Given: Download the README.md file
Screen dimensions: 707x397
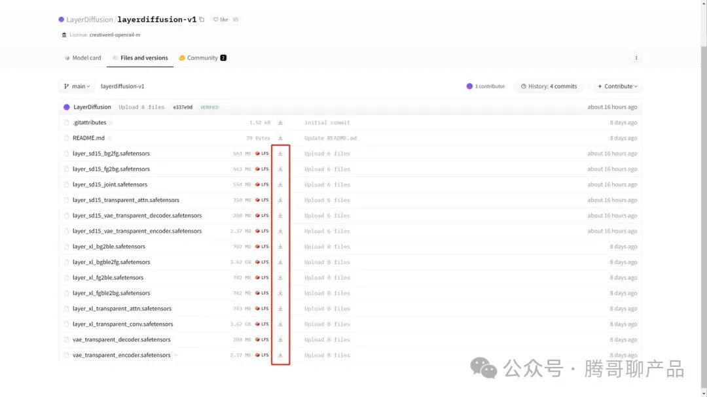Looking at the screenshot, I should [280, 138].
